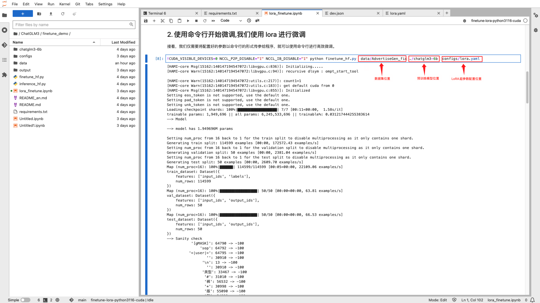Viewport: 540px width, 303px height.
Task: Cut the selected cell with scissors icon
Action: tap(163, 21)
